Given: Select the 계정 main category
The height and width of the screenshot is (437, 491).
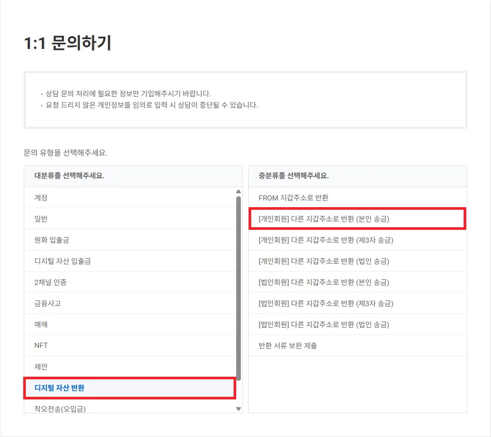Looking at the screenshot, I should 129,198.
